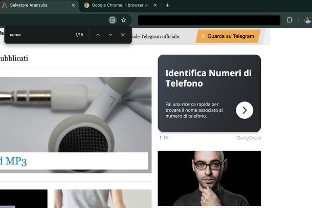Viewport: 312px width, 208px height.
Task: Open a new tab with plus button
Action: click(x=167, y=5)
